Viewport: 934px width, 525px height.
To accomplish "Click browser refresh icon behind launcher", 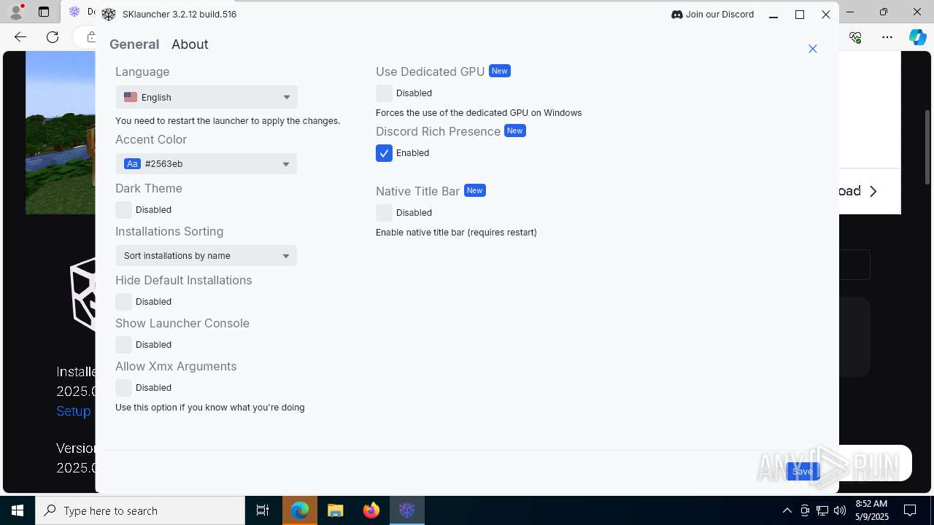I will click(53, 36).
